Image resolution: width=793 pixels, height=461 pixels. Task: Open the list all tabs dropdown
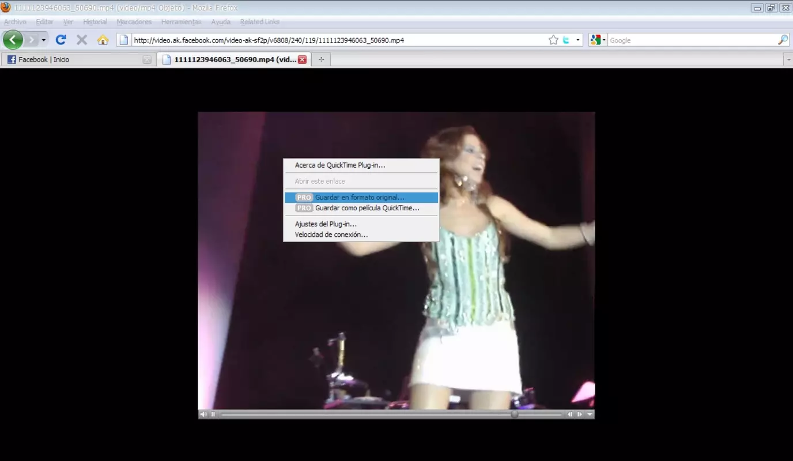click(x=788, y=59)
